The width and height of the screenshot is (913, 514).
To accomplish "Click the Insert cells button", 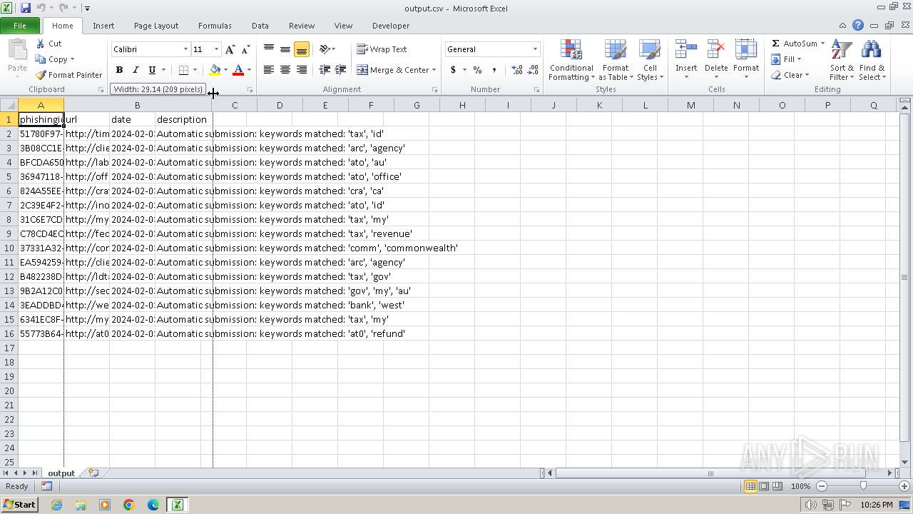I will [x=686, y=60].
